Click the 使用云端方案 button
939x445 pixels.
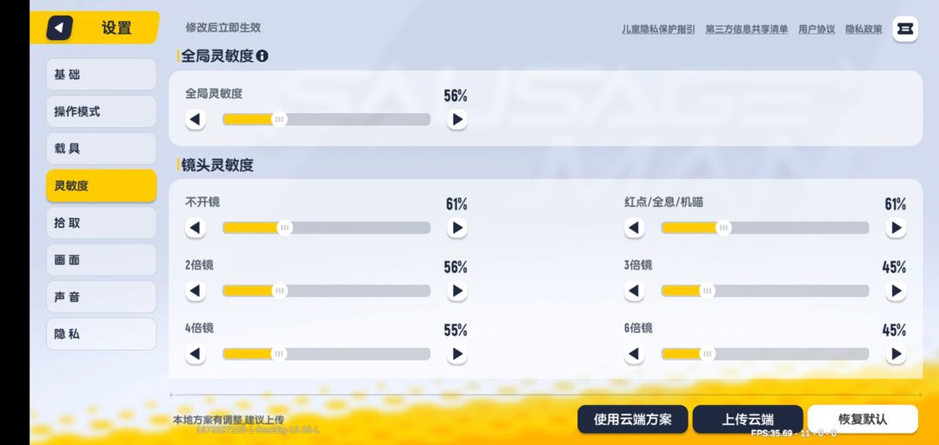click(x=632, y=419)
